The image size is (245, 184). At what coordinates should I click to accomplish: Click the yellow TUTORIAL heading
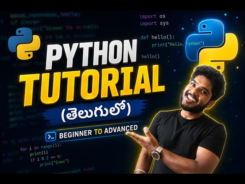pyautogui.click(x=92, y=85)
